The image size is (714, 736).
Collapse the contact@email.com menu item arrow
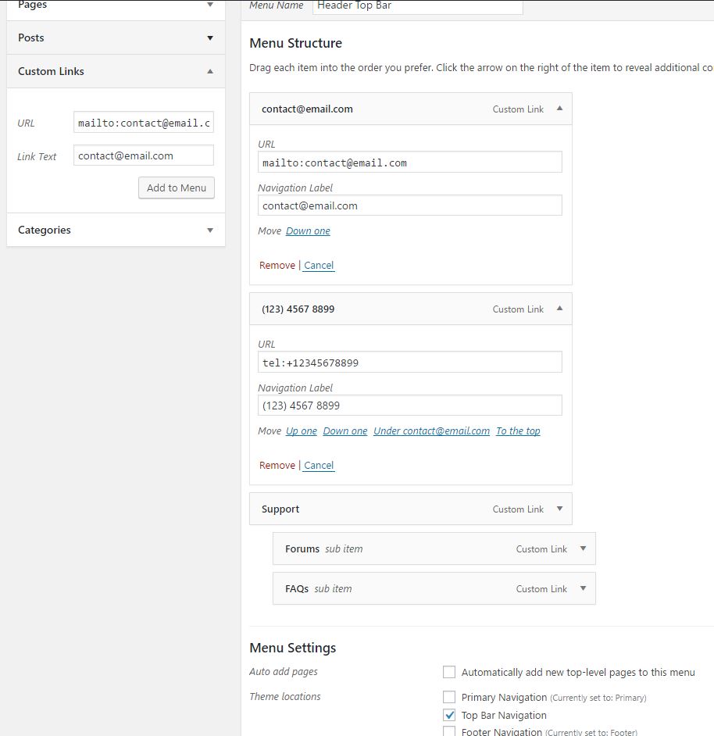[x=559, y=109]
